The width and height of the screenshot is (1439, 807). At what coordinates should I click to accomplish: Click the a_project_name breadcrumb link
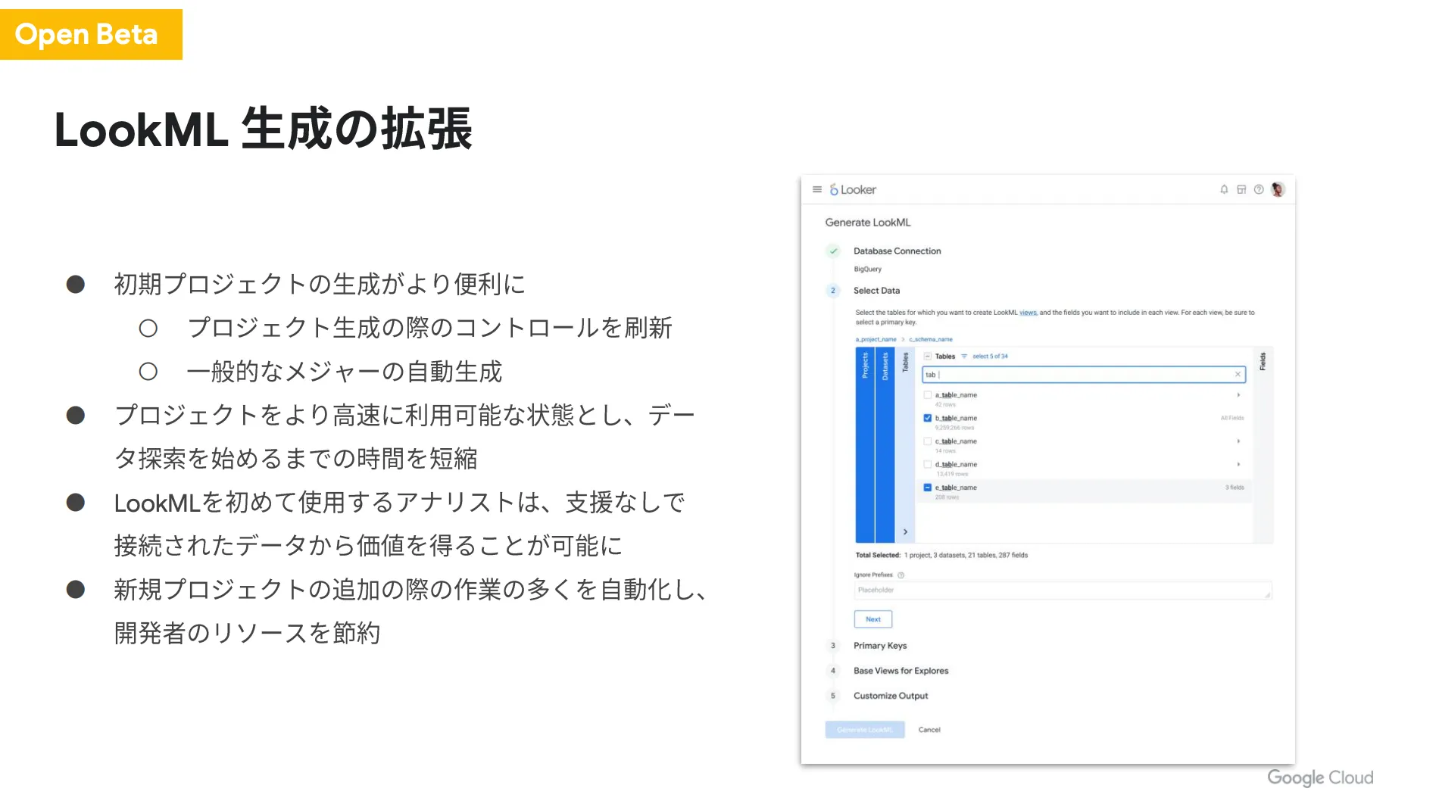876,339
